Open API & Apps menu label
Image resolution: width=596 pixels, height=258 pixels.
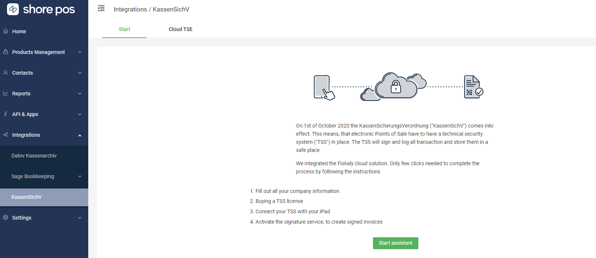(25, 114)
